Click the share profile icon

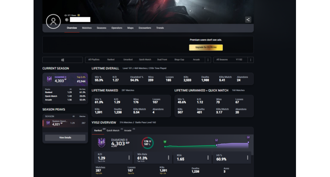pos(248,20)
